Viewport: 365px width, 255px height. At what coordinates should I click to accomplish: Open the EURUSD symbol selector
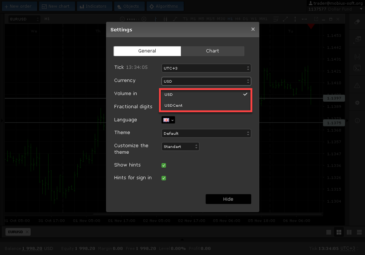pyautogui.click(x=24, y=19)
